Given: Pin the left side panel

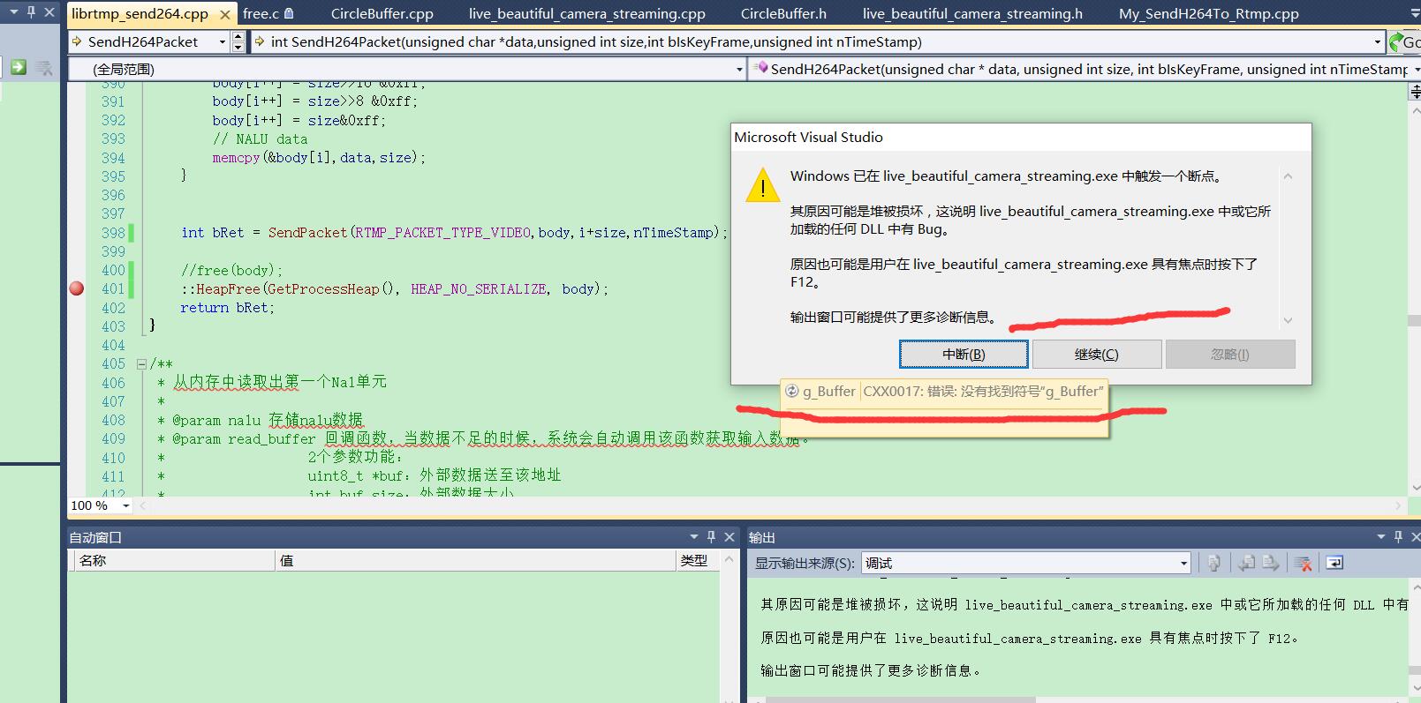Looking at the screenshot, I should point(32,12).
